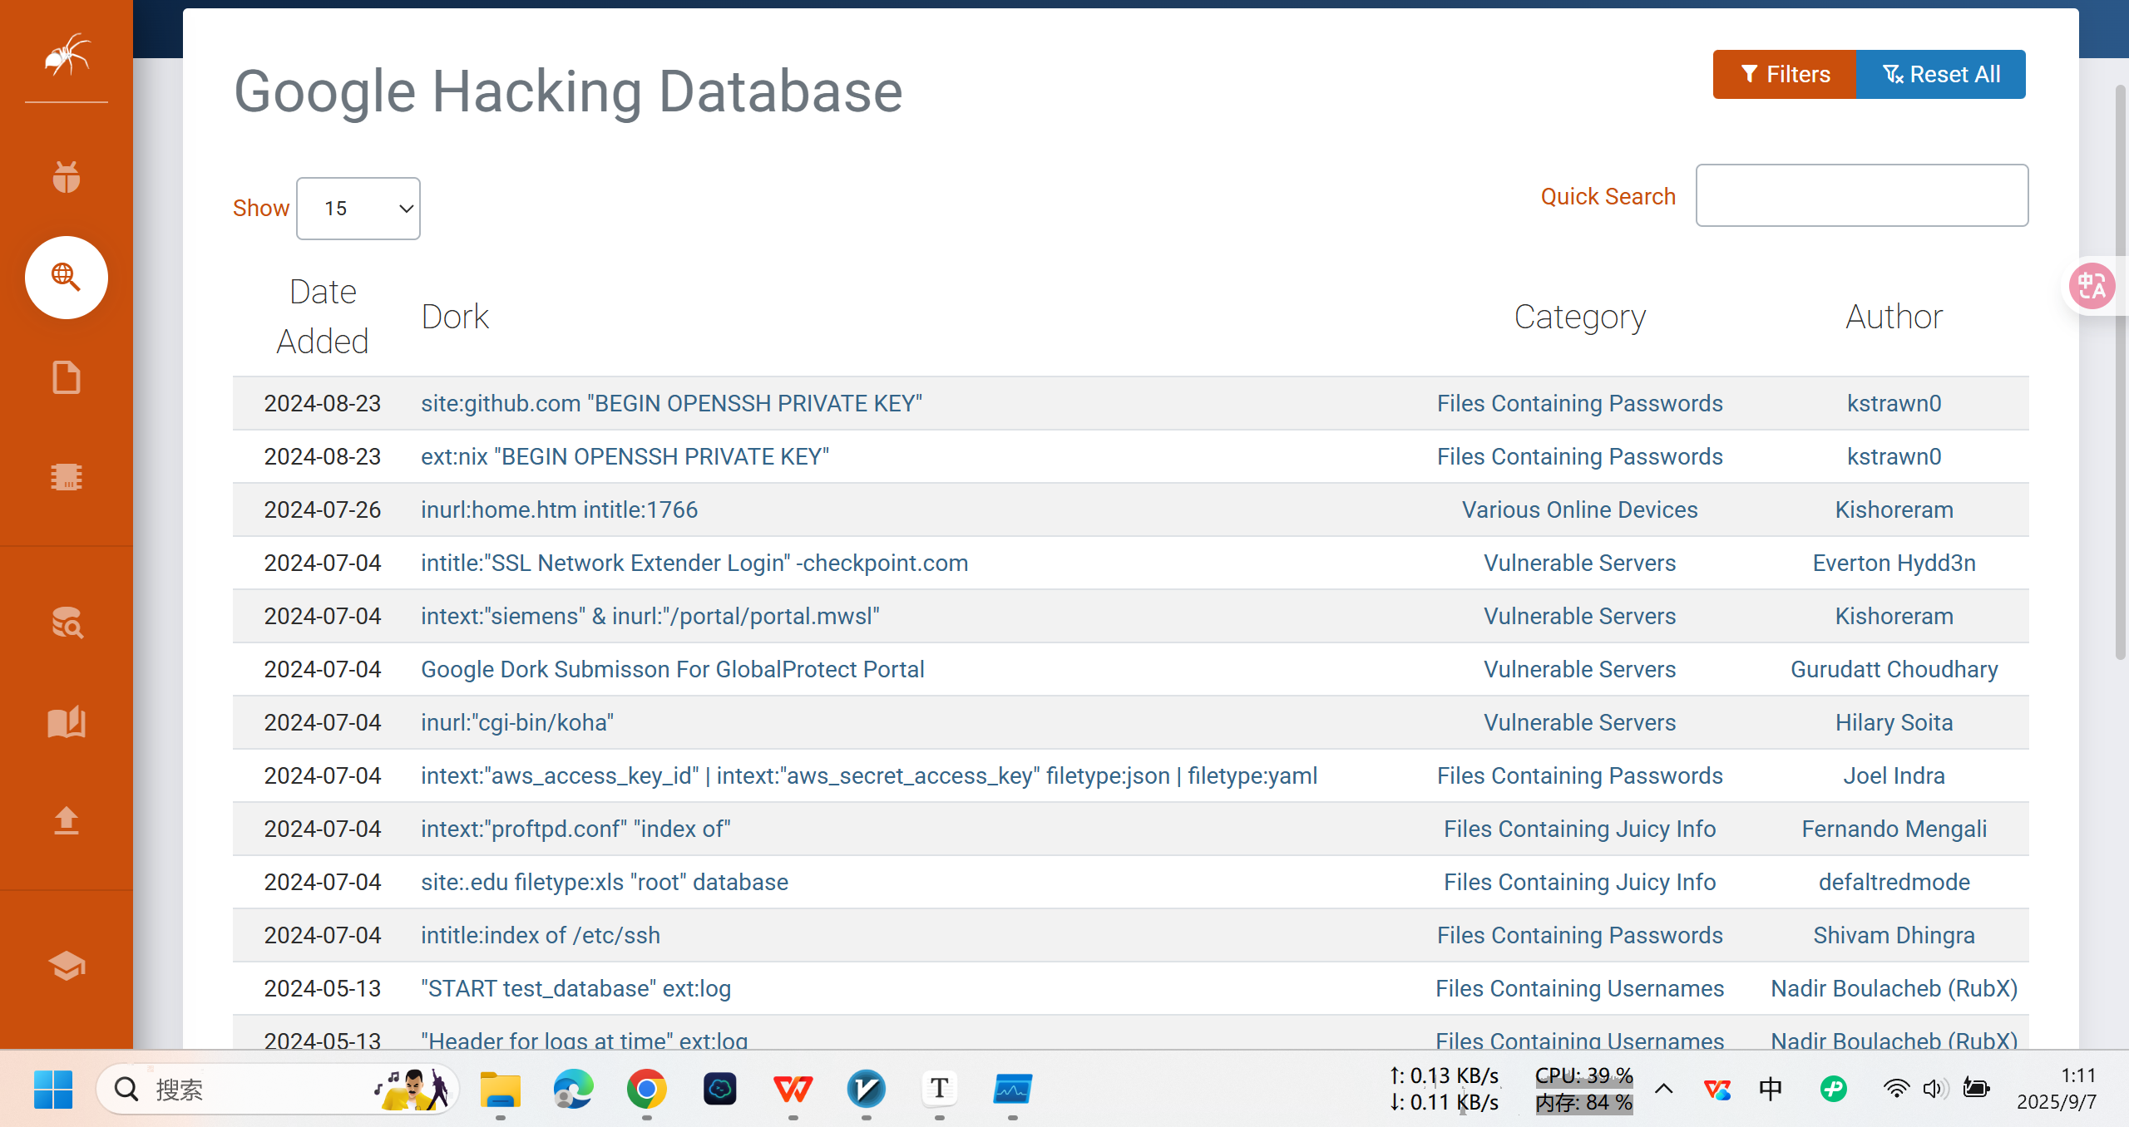Click the pink translate floating icon
The image size is (2129, 1127).
click(x=2091, y=287)
